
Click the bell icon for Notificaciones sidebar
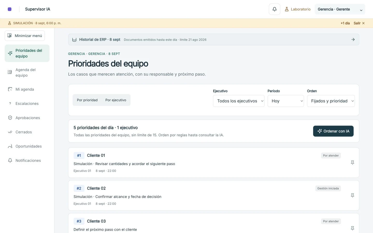tap(10, 161)
